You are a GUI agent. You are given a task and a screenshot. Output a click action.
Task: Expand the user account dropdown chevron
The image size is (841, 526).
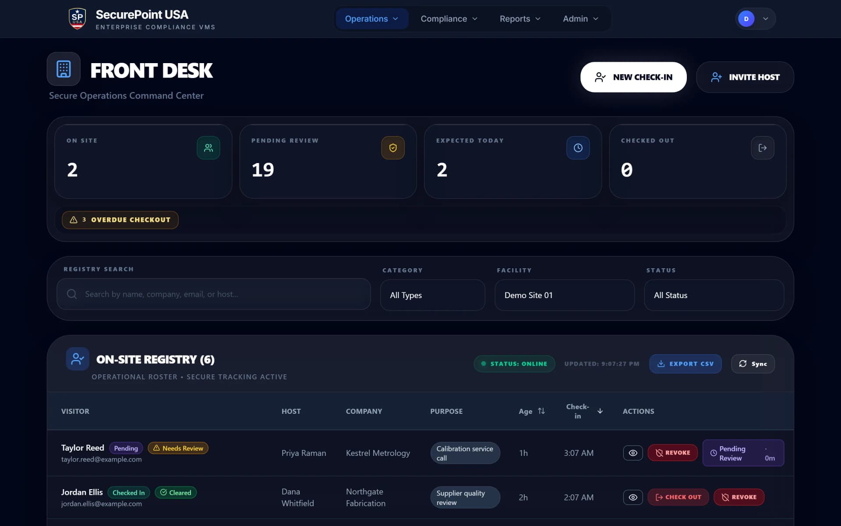[766, 19]
